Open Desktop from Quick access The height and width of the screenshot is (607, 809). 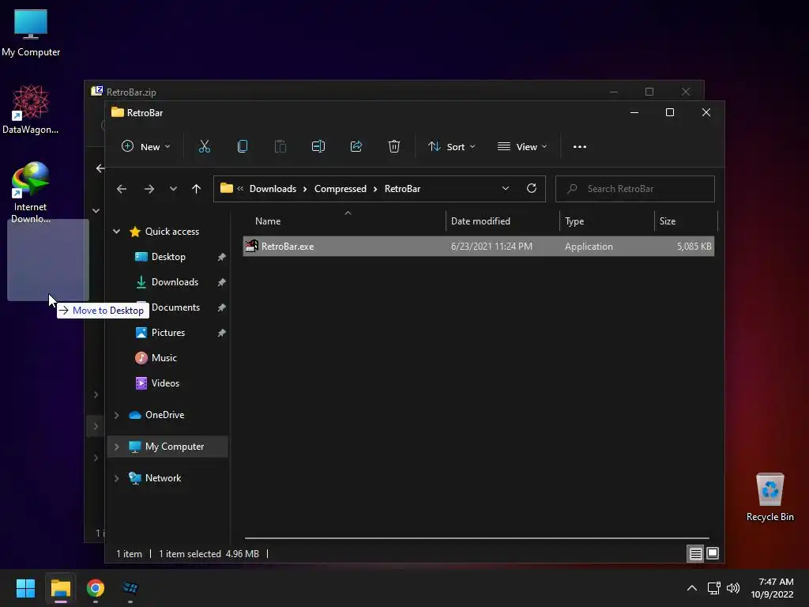point(168,257)
